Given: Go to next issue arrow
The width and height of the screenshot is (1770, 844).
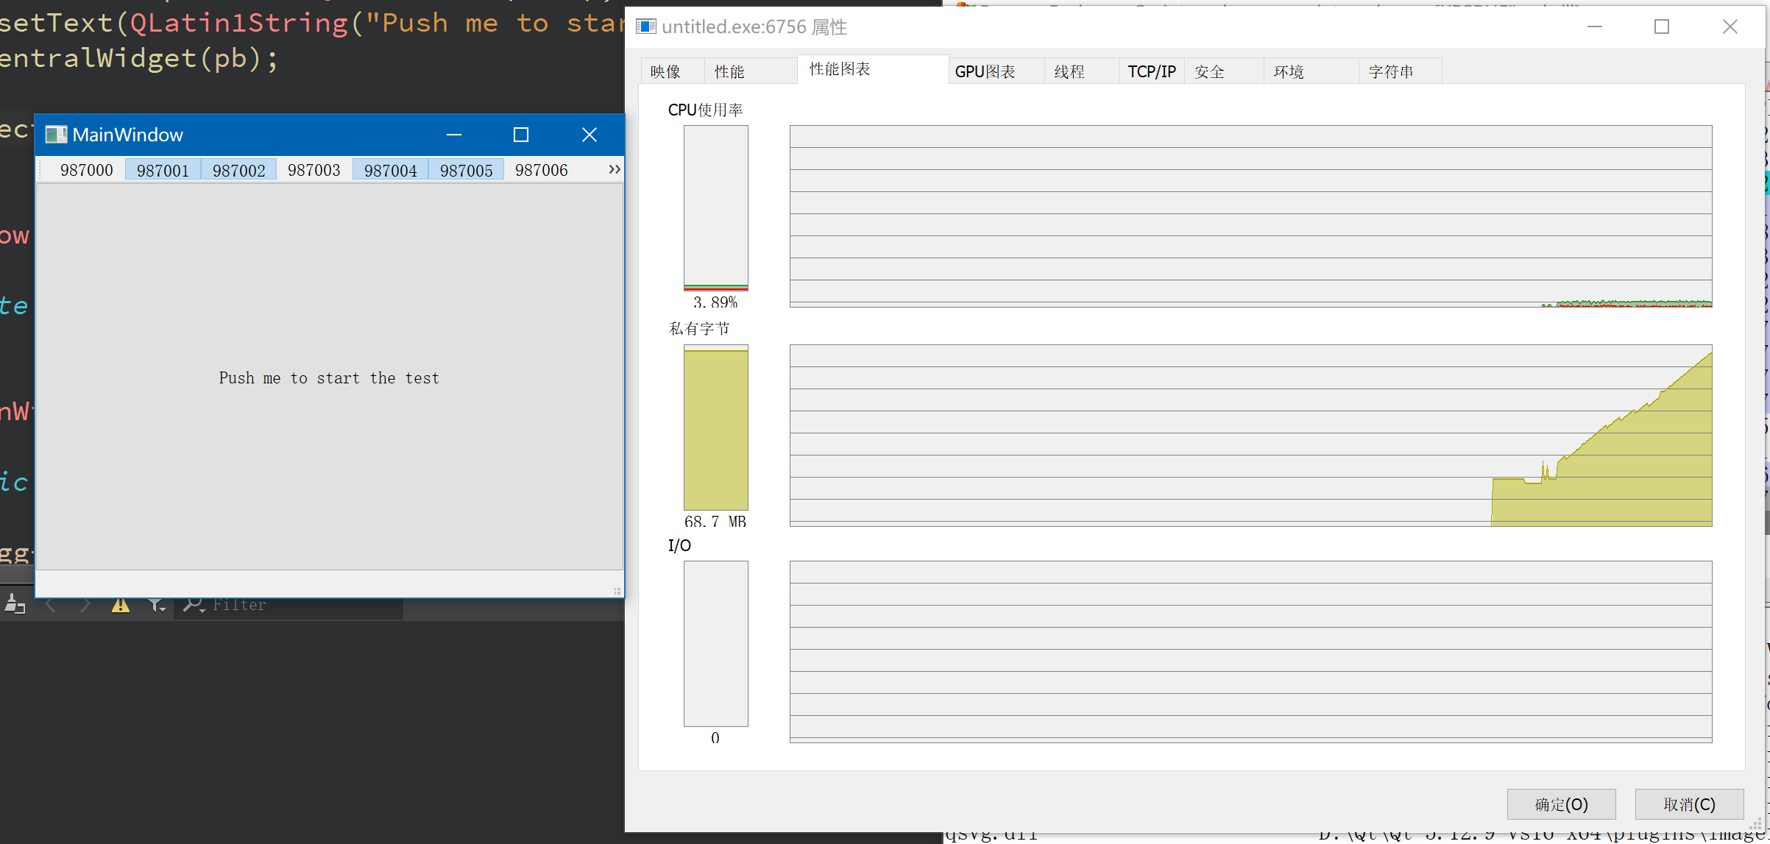Looking at the screenshot, I should [85, 605].
